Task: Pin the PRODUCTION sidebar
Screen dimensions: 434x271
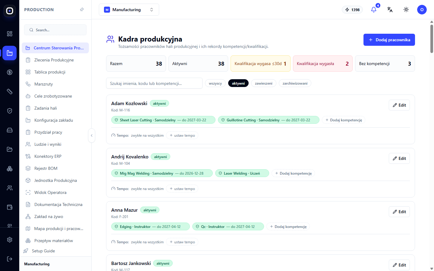Action: [82, 10]
